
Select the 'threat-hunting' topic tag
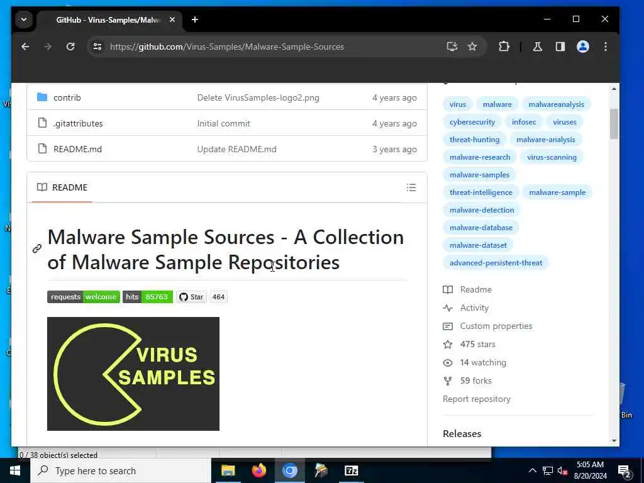point(474,140)
